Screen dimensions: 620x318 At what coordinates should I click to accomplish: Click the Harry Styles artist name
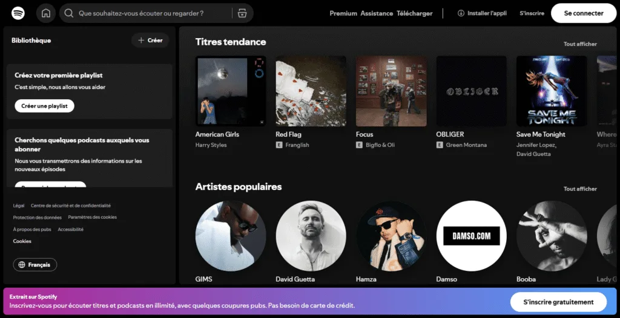click(x=211, y=145)
